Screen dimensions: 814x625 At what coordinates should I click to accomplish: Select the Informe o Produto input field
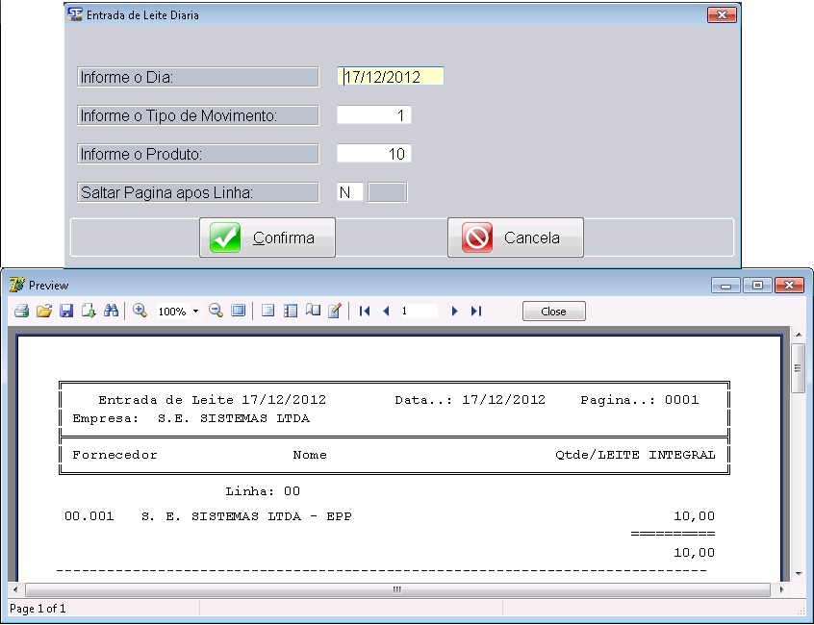(x=374, y=154)
